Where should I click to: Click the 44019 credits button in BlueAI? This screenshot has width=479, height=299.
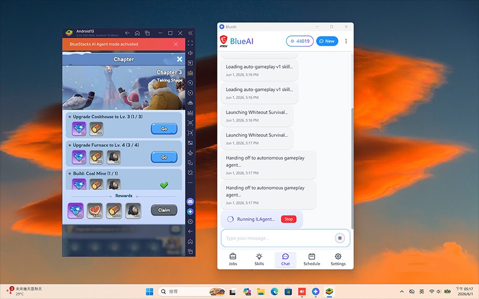[300, 41]
